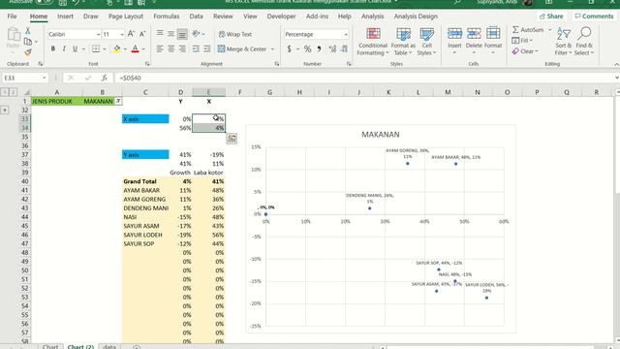
Task: Toggle bold formatting
Action: [53, 49]
